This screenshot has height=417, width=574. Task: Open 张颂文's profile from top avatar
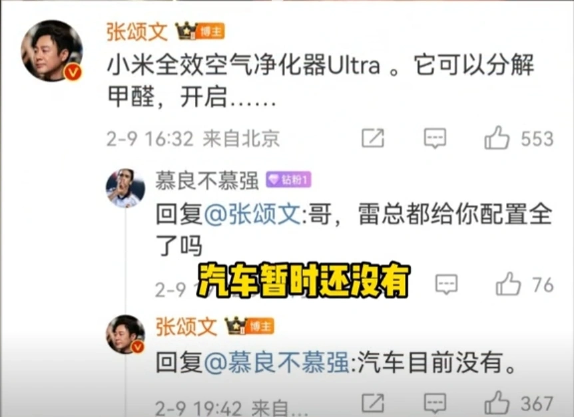(x=52, y=51)
